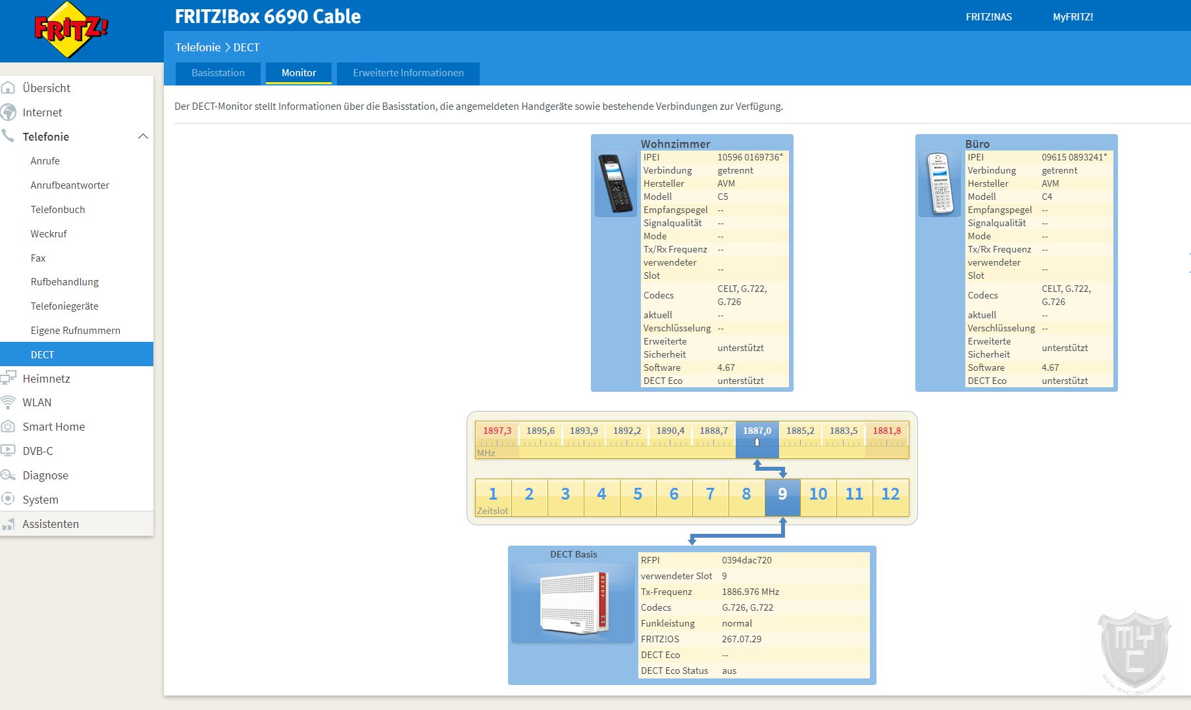Click the FRITZ! logo
The width and height of the screenshot is (1191, 710).
point(71,30)
